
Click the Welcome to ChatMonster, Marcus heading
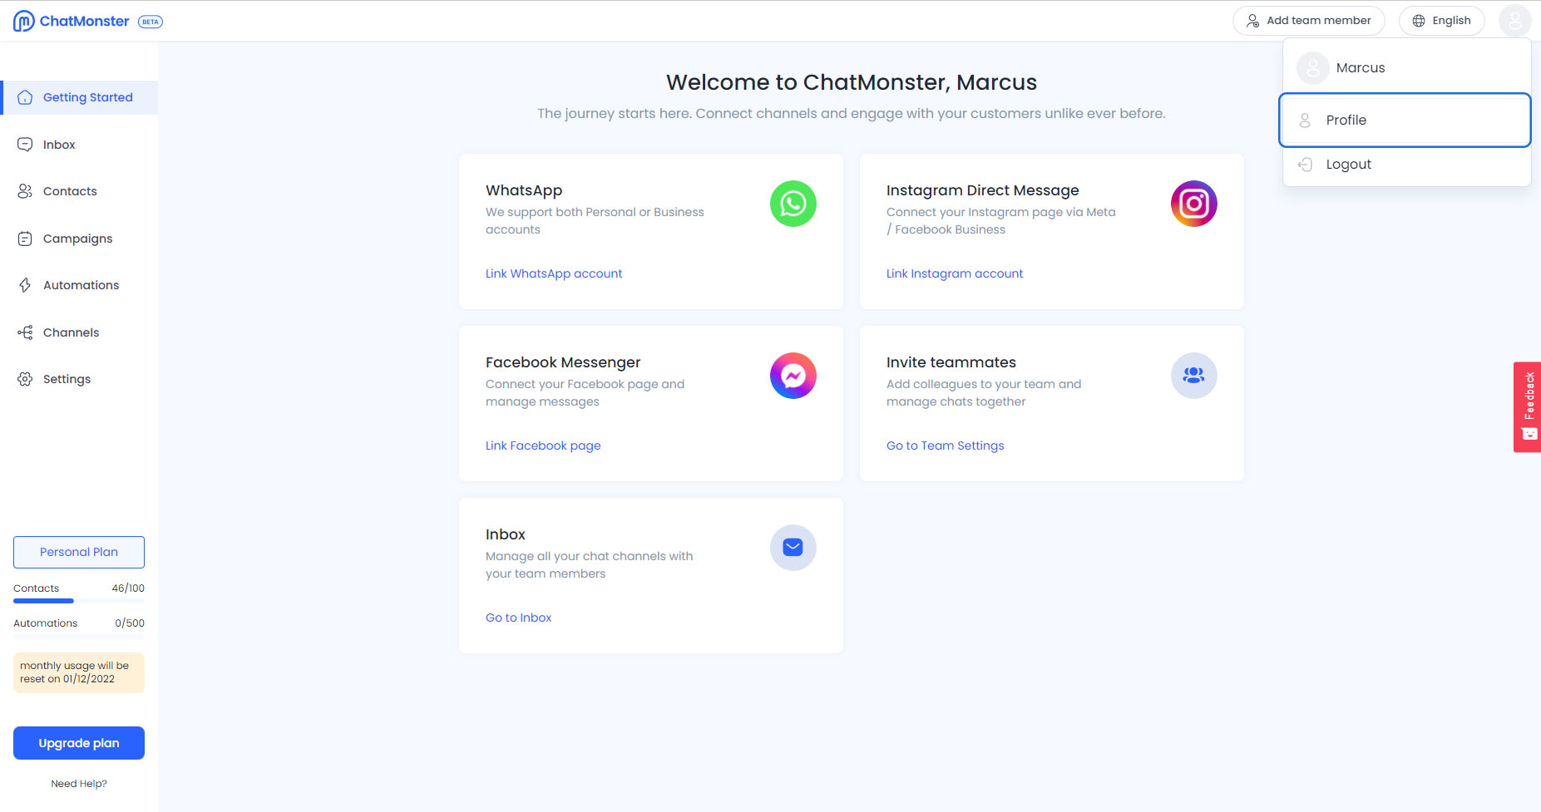pyautogui.click(x=852, y=82)
